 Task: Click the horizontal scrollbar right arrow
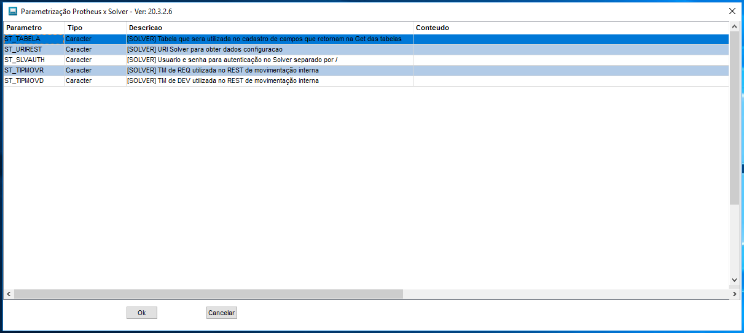pyautogui.click(x=735, y=294)
